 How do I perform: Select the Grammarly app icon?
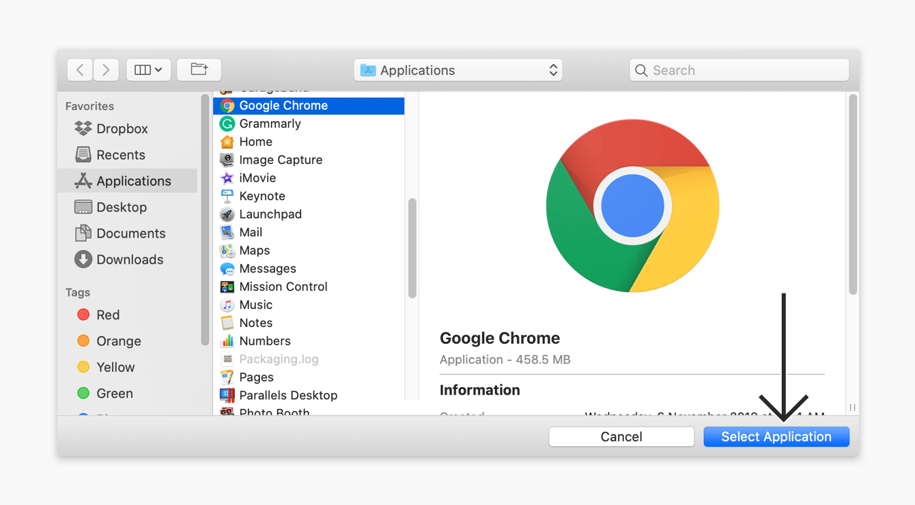click(227, 124)
